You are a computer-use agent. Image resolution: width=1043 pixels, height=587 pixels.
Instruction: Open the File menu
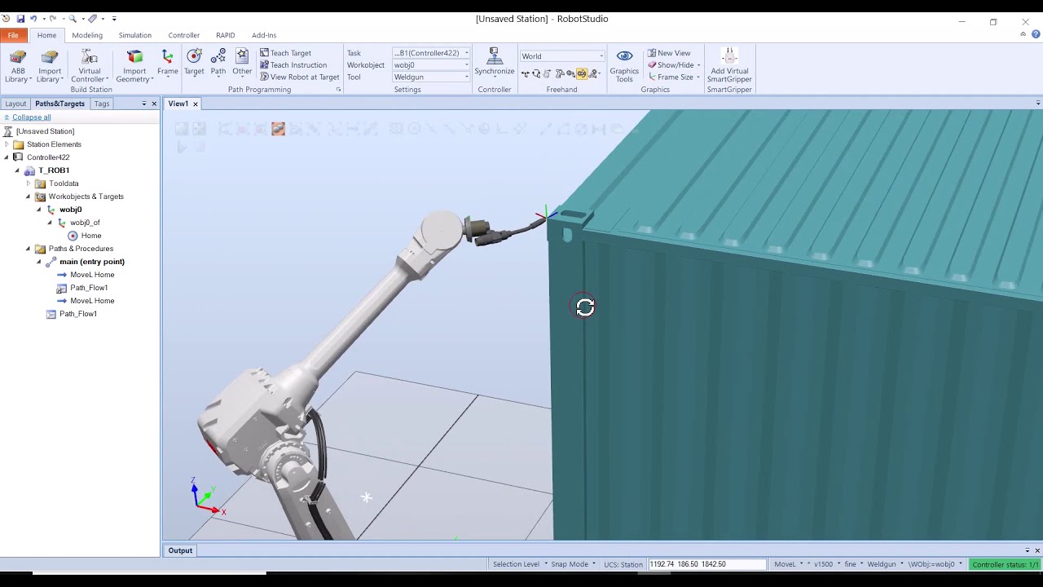click(13, 35)
